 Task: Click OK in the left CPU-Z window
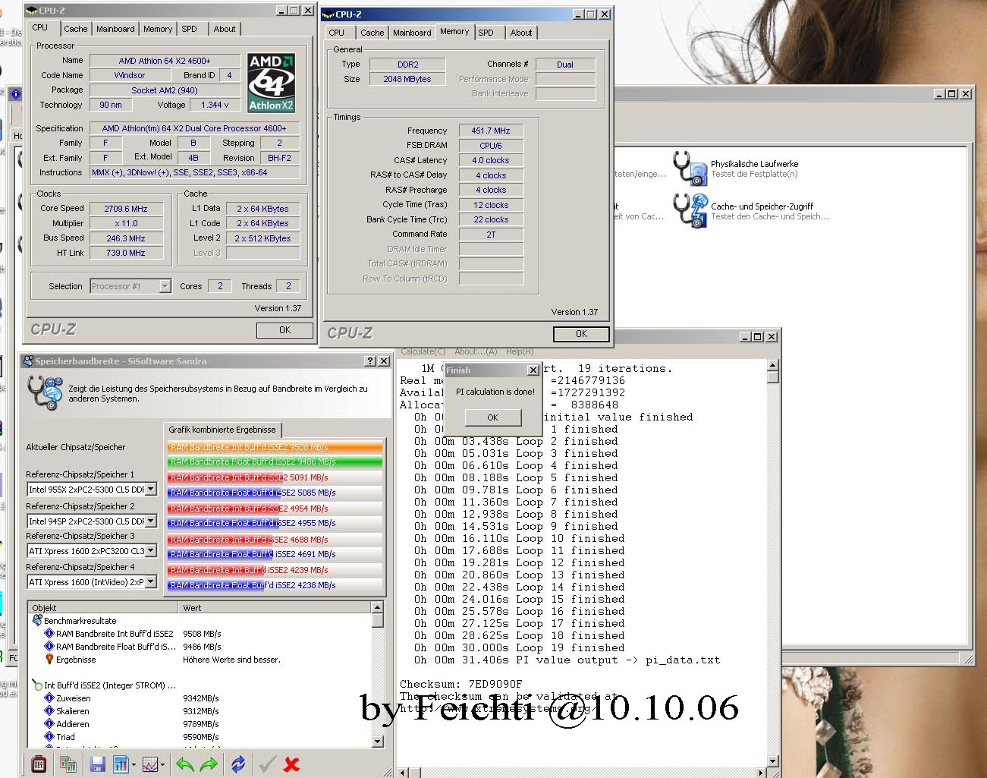coord(284,330)
